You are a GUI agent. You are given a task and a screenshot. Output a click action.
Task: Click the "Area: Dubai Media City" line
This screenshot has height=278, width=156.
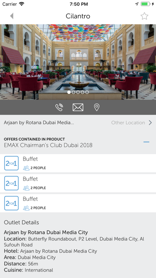point(30,257)
